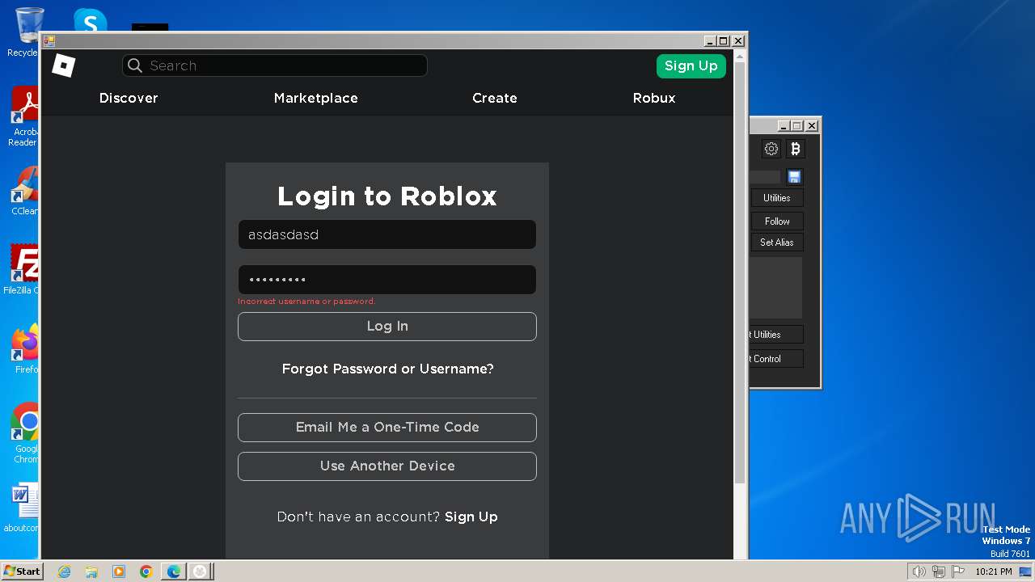This screenshot has height=582, width=1035.
Task: Click the login window's title bar icon
Action: [49, 40]
